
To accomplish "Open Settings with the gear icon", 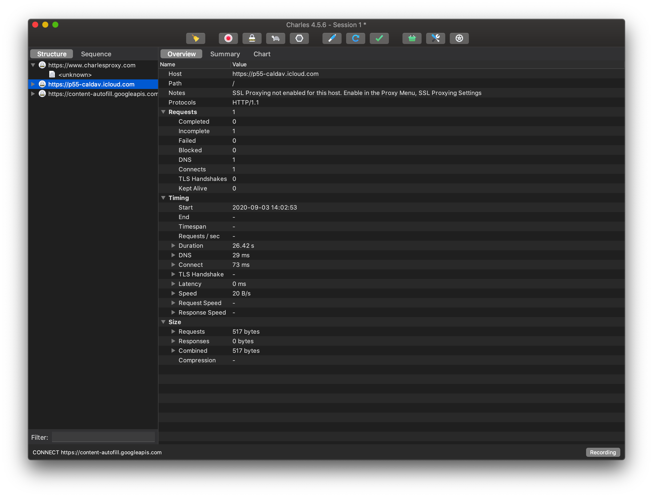I will tap(459, 38).
